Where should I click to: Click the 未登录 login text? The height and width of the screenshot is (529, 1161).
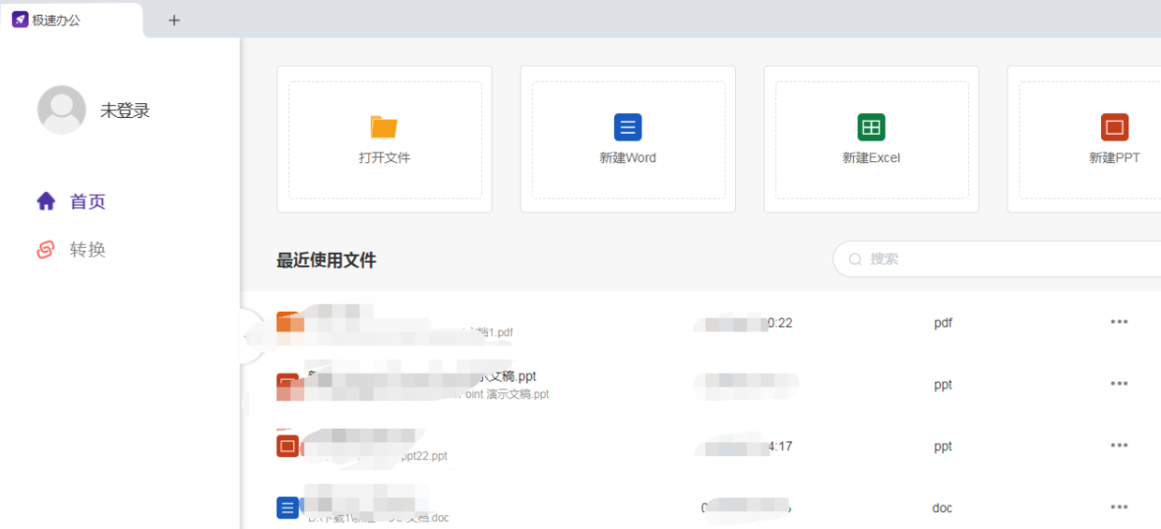click(x=125, y=110)
